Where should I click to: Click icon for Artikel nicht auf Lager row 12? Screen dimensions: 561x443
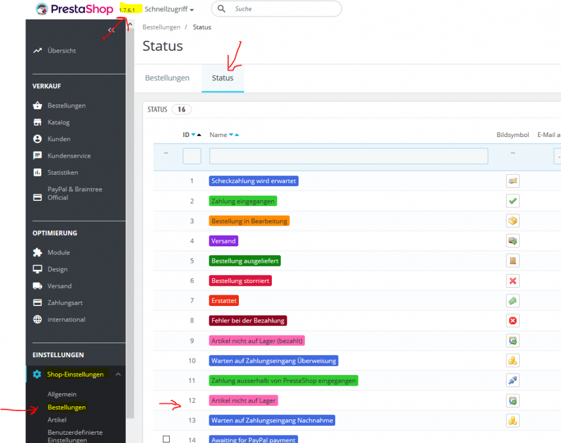point(513,400)
